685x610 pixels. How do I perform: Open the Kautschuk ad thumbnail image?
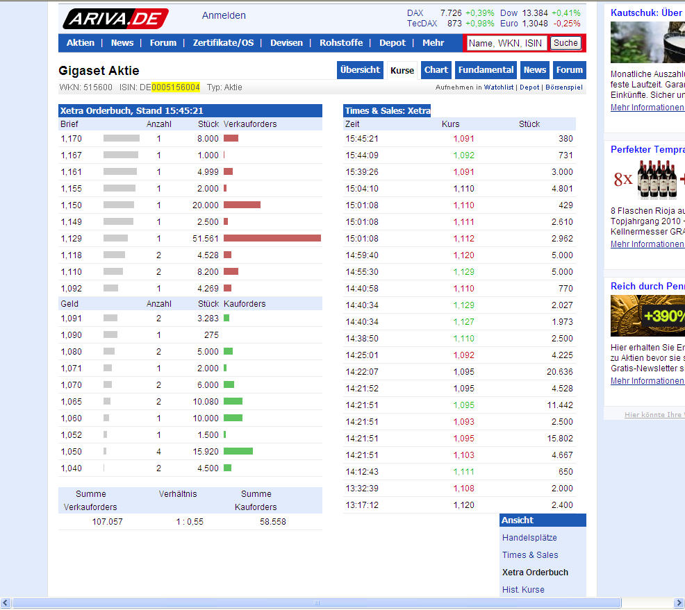647,42
